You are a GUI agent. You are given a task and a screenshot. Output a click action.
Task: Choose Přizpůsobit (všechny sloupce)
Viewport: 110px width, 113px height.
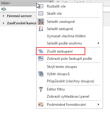coord(70,81)
